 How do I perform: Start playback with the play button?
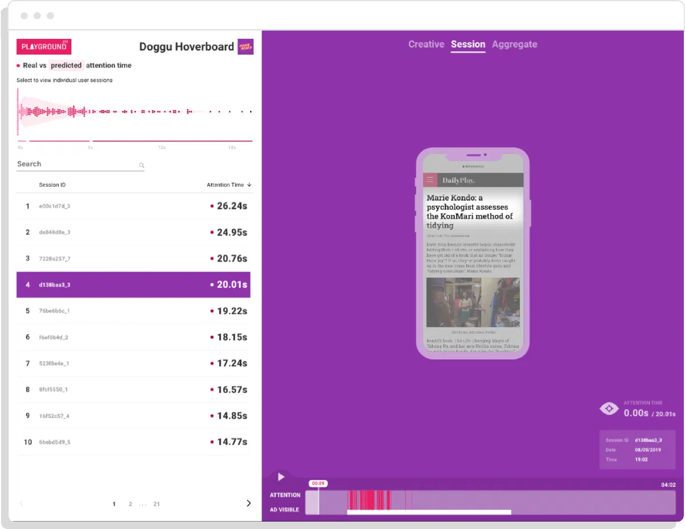click(x=281, y=477)
